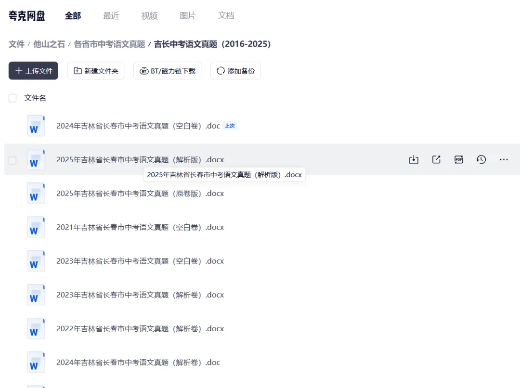
Task: Navigate to 他山之石 in the breadcrumb
Action: pos(48,44)
